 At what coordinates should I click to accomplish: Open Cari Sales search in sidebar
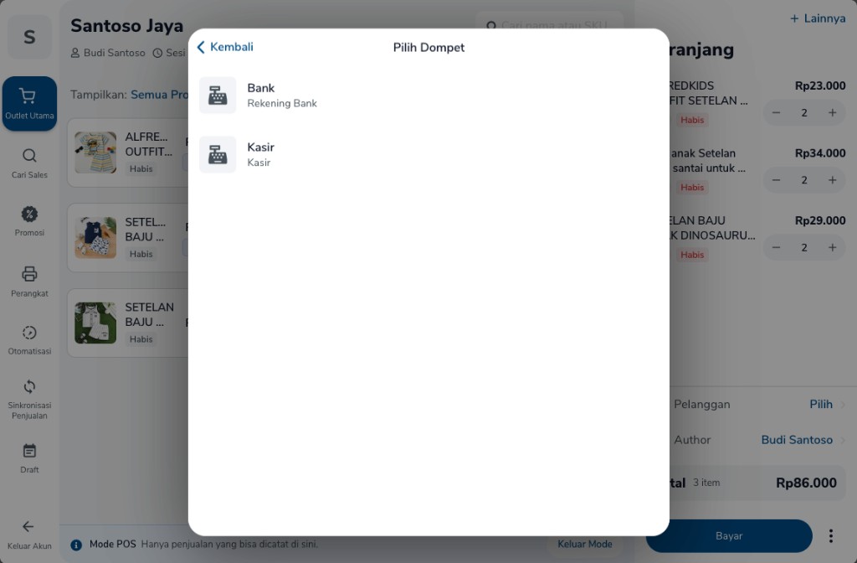click(29, 163)
